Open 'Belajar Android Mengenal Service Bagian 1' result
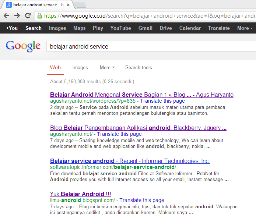 click(x=142, y=95)
